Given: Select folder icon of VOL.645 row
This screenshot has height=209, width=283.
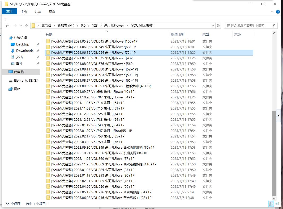Looking at the screenshot, I should (x=48, y=41).
